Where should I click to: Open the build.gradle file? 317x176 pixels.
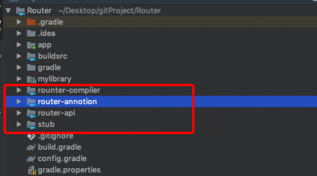pyautogui.click(x=59, y=147)
